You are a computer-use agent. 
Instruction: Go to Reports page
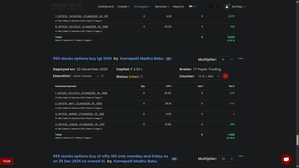(x=178, y=6)
